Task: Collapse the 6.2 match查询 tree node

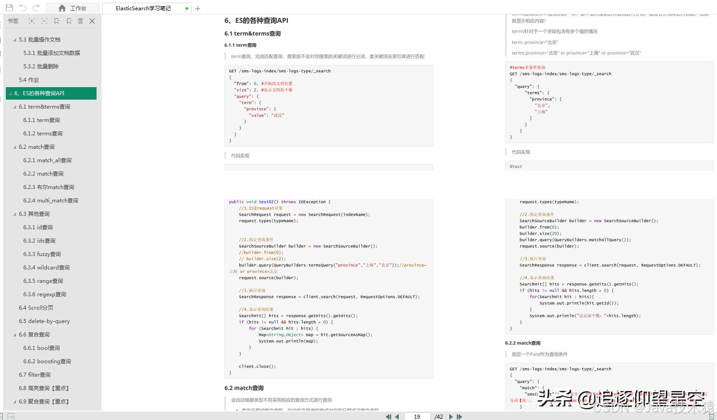Action: coord(14,147)
